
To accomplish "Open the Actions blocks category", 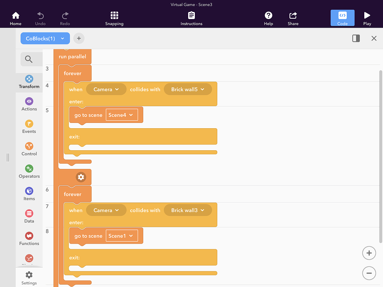I will tap(29, 104).
